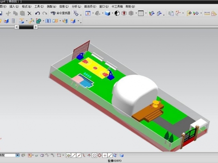Toggle the endpoint snap option
Viewport: 218px width, 163px height.
pyautogui.click(x=74, y=155)
